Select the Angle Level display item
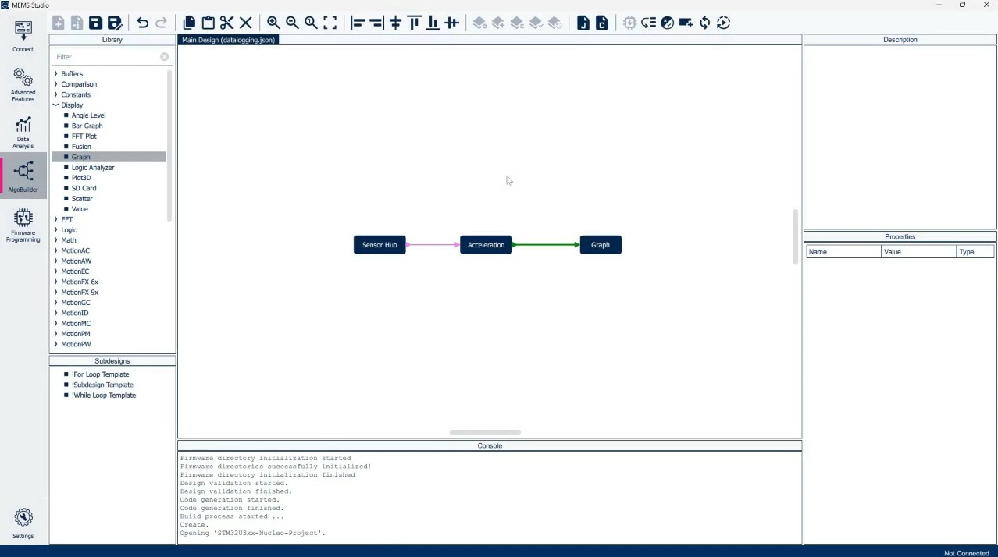This screenshot has width=998, height=557. (x=88, y=115)
